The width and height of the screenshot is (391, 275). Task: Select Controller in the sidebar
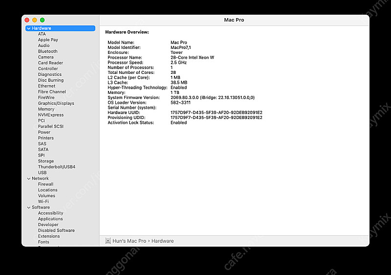click(x=48, y=69)
